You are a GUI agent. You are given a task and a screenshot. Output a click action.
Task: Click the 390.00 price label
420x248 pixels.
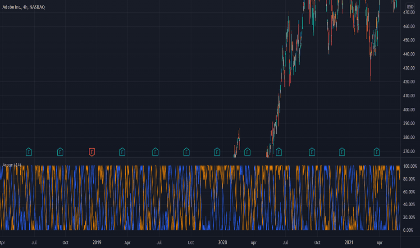409,124
